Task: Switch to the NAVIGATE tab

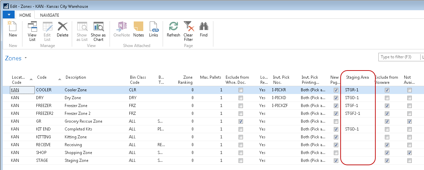Action: [x=49, y=15]
